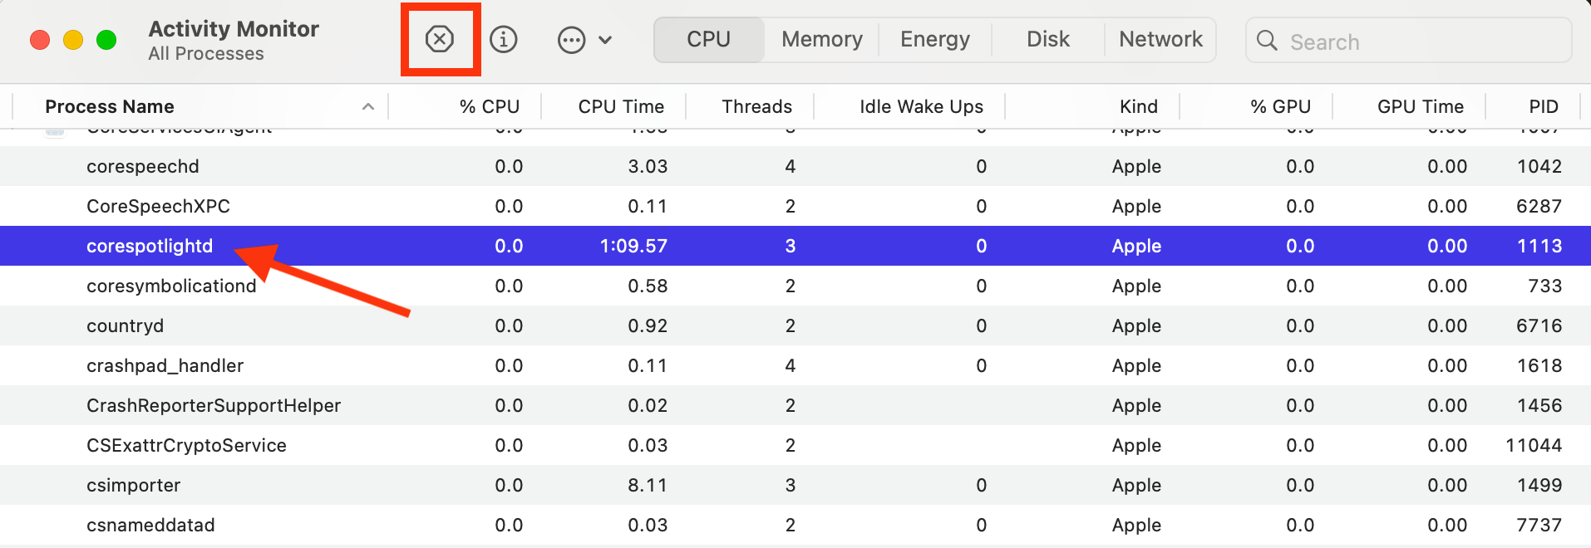Image resolution: width=1591 pixels, height=548 pixels.
Task: Click PID value 1456
Action: coord(1539,405)
